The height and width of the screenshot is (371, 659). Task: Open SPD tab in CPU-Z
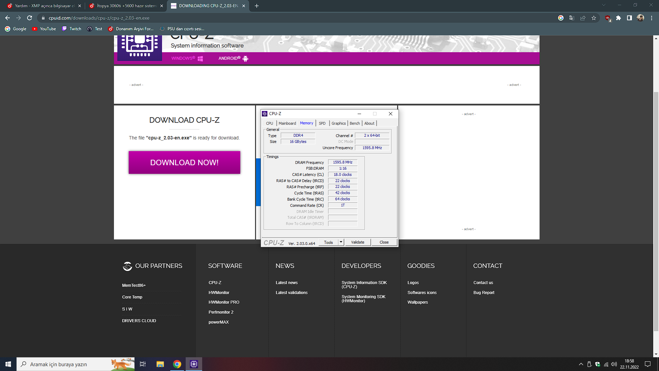pyautogui.click(x=322, y=123)
